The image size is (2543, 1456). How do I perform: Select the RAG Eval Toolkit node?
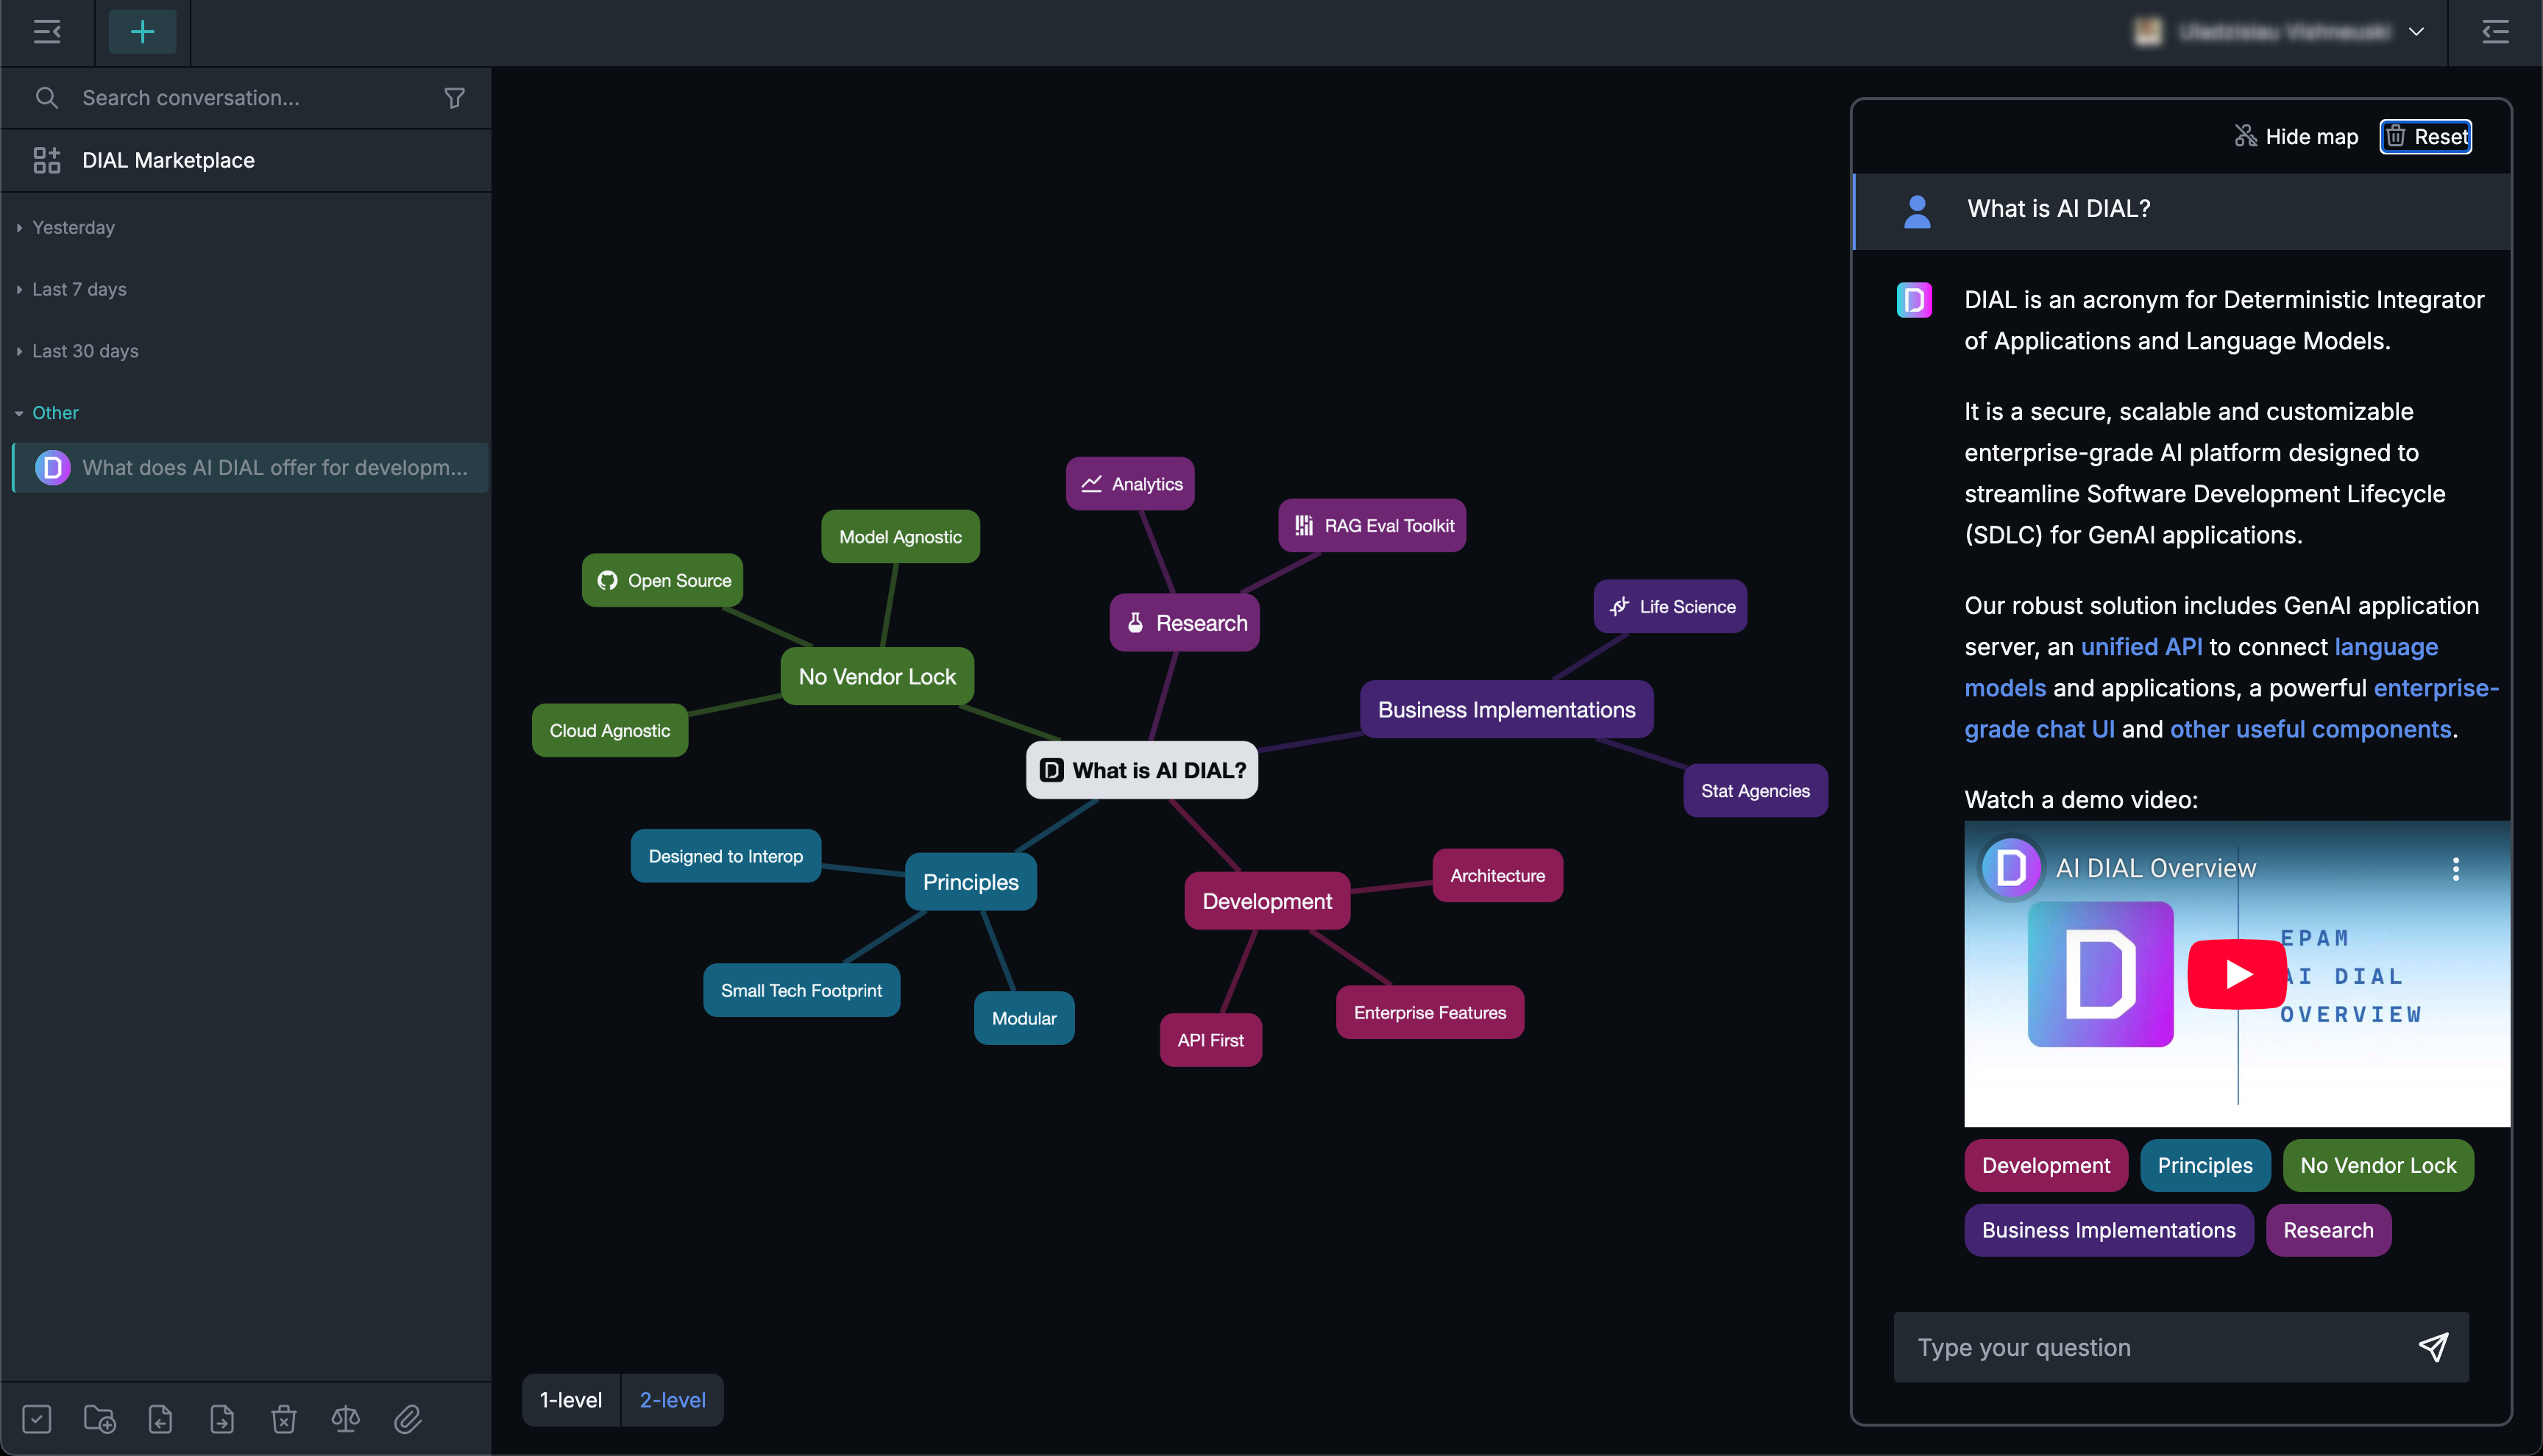pos(1372,525)
